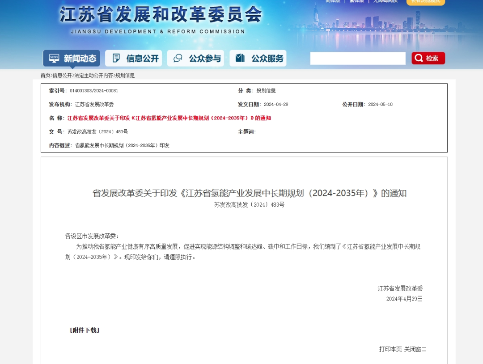Select the magnifier icon in the 检索 button
Screen dimensions: 483x364
click(419, 58)
